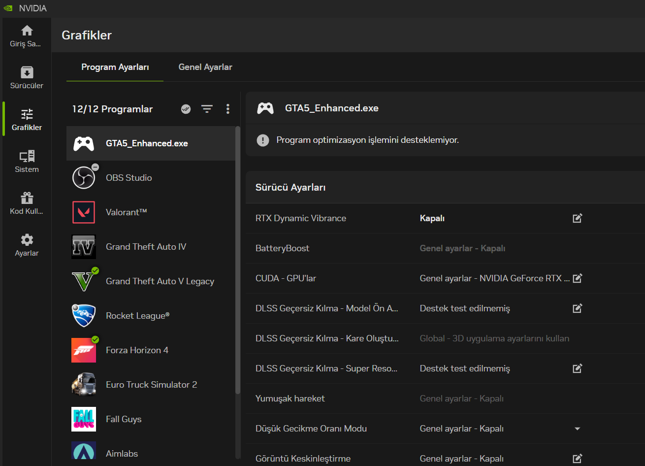The height and width of the screenshot is (466, 645).
Task: Click DLSS Kare Oluşturma setting label
Action: click(327, 338)
